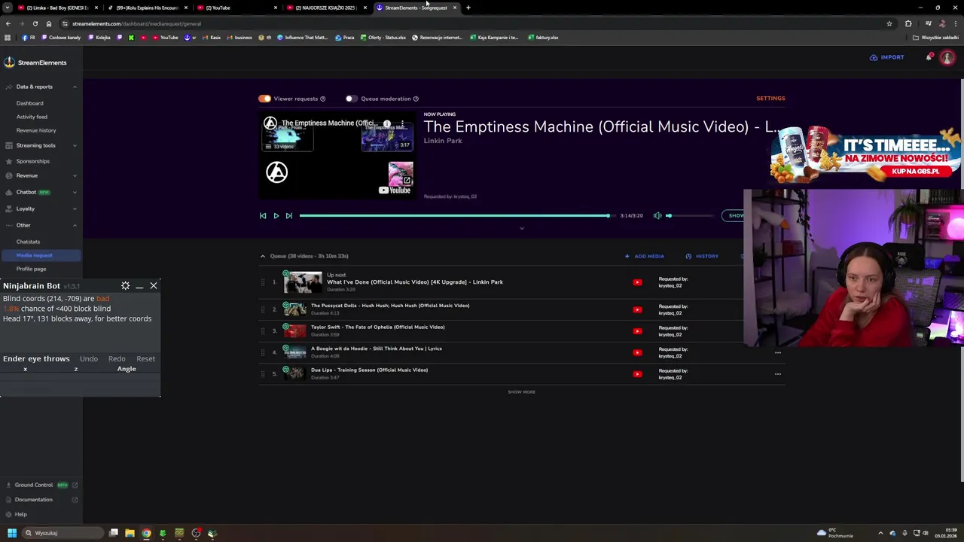964x542 pixels.
Task: Click drag handle of Taylor Swift row
Action: click(263, 331)
